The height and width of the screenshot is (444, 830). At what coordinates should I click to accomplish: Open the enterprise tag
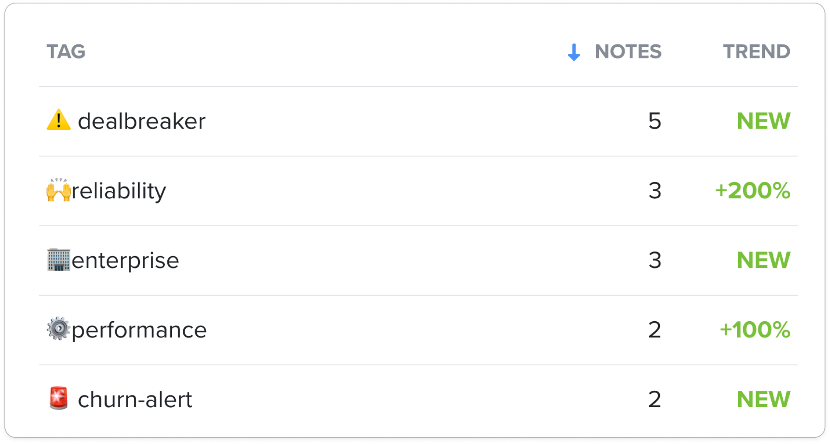point(125,261)
